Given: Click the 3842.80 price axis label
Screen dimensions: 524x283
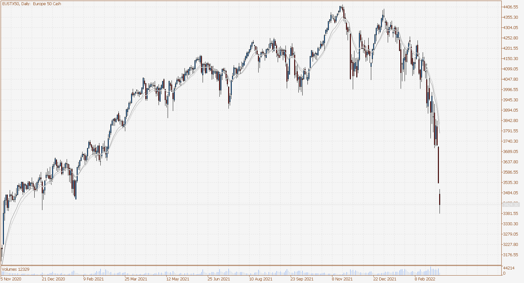Looking at the screenshot, I should coord(510,120).
